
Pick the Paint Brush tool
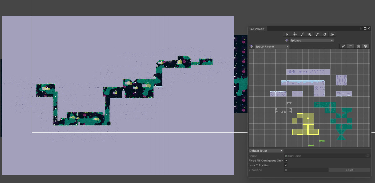coord(302,34)
